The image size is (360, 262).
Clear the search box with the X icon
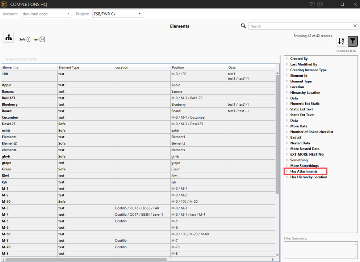[x=355, y=26]
